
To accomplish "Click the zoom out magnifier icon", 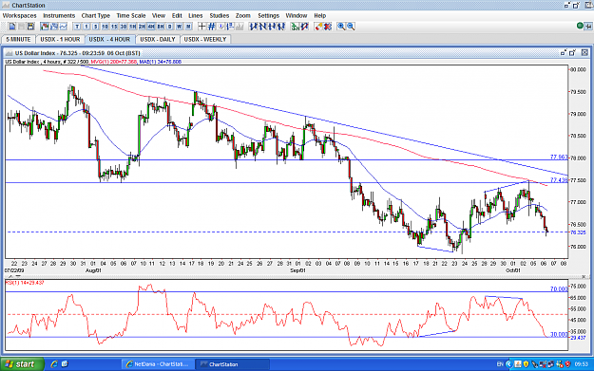I will [x=351, y=27].
